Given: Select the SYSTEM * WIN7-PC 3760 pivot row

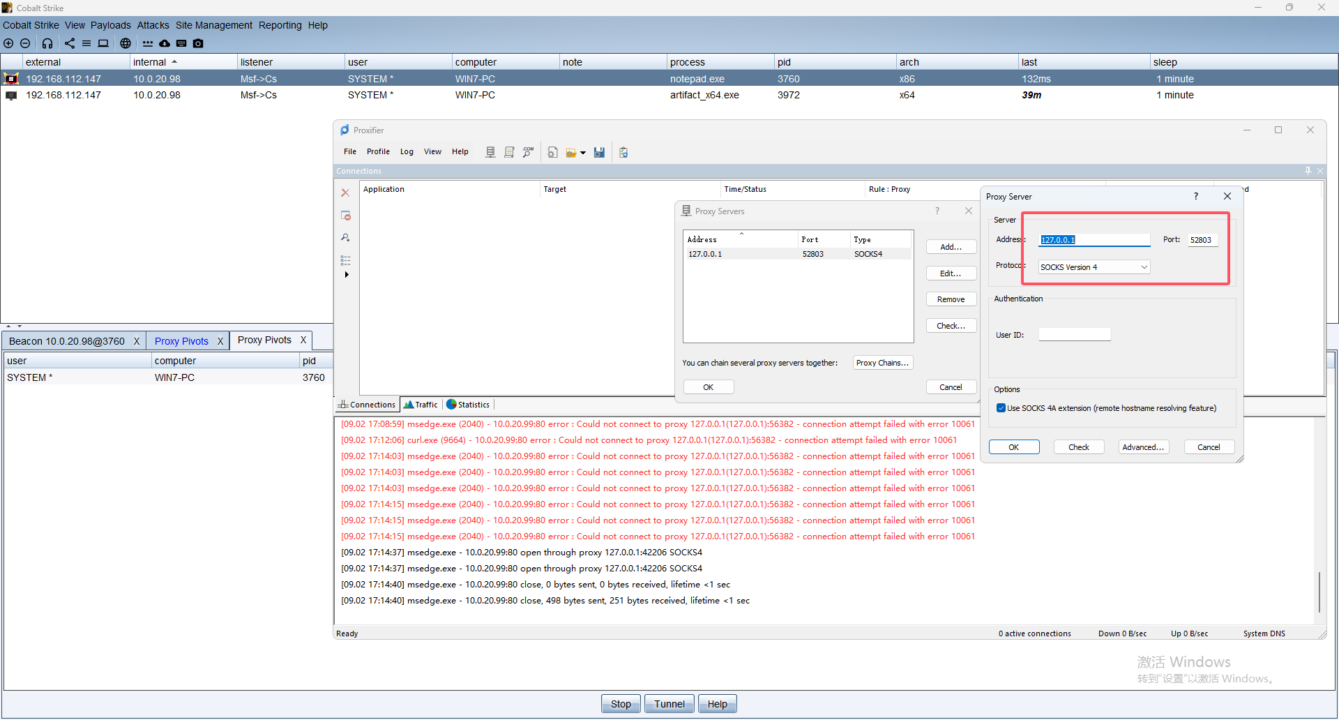Looking at the screenshot, I should click(x=167, y=377).
